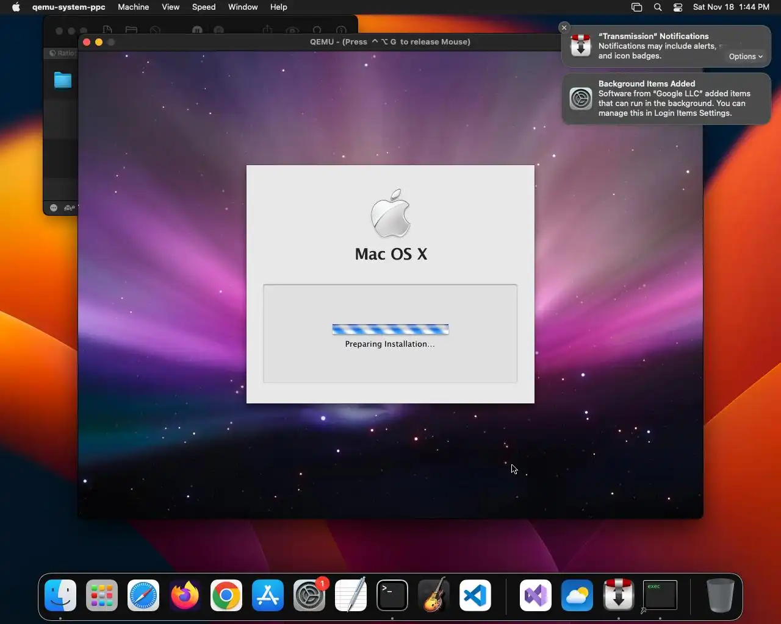Open purple Visual Studio Dock icon
The image size is (781, 624).
click(536, 595)
